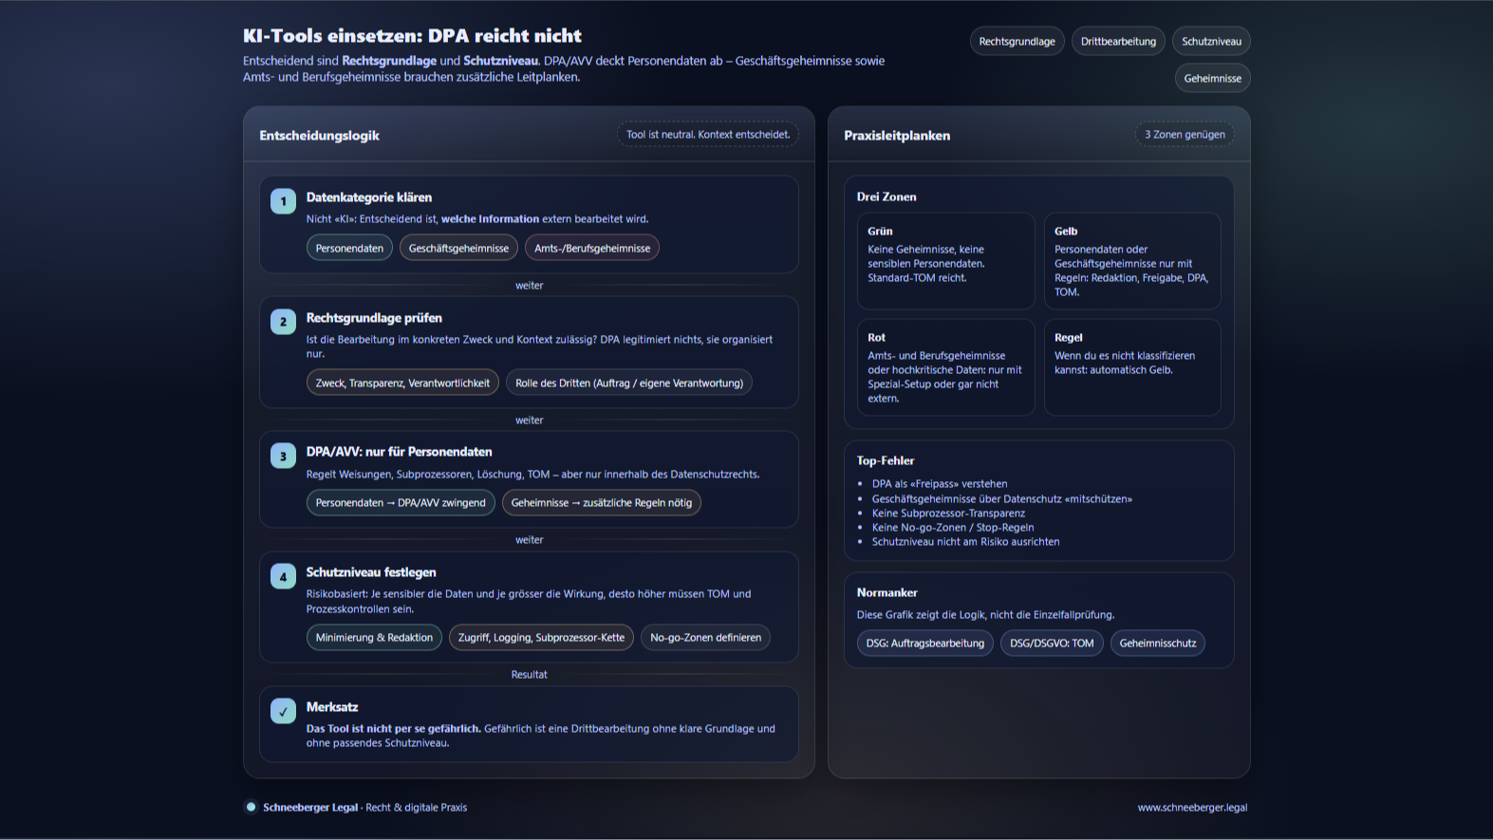
Task: Click the "Drei Zonen" section heading
Action: click(886, 196)
